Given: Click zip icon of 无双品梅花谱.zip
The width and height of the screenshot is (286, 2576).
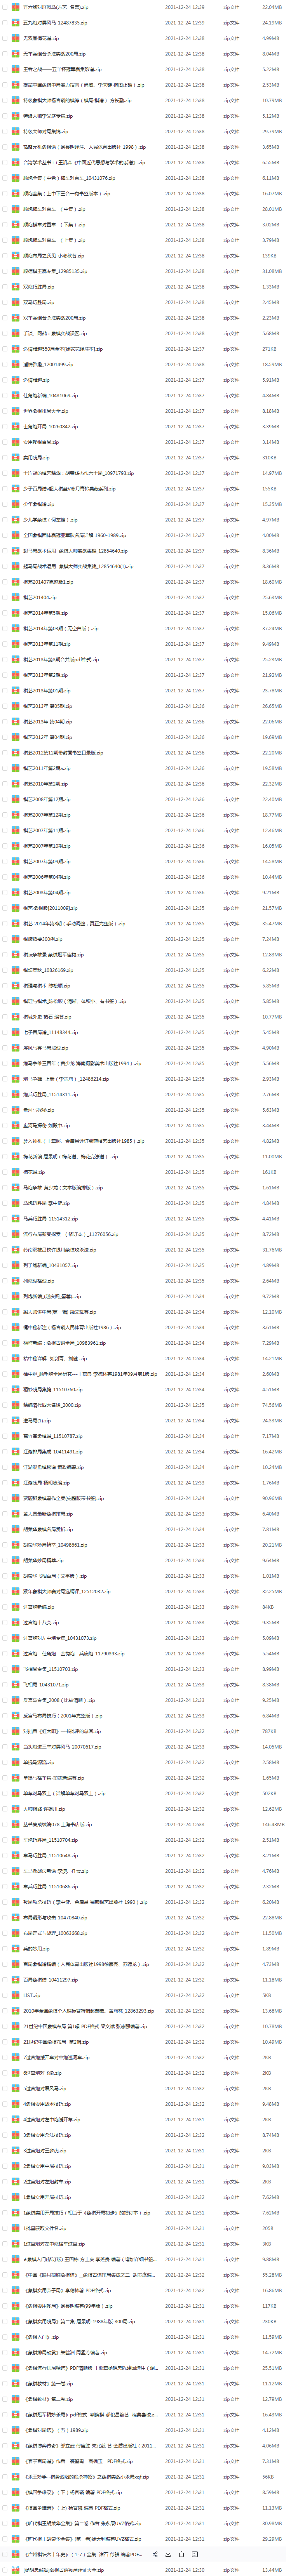Looking at the screenshot, I should pos(16,38).
